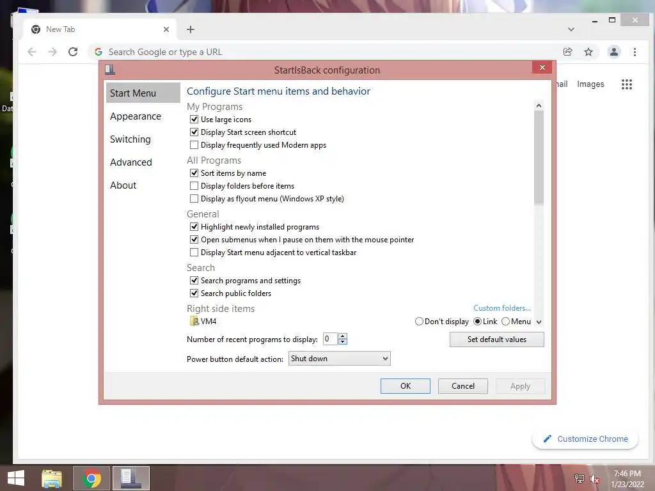Viewport: 655px width, 491px height.
Task: Click Cancel button
Action: tap(463, 386)
